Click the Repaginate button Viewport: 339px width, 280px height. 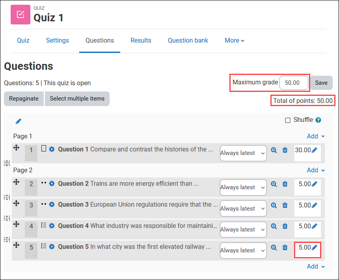pyautogui.click(x=24, y=99)
